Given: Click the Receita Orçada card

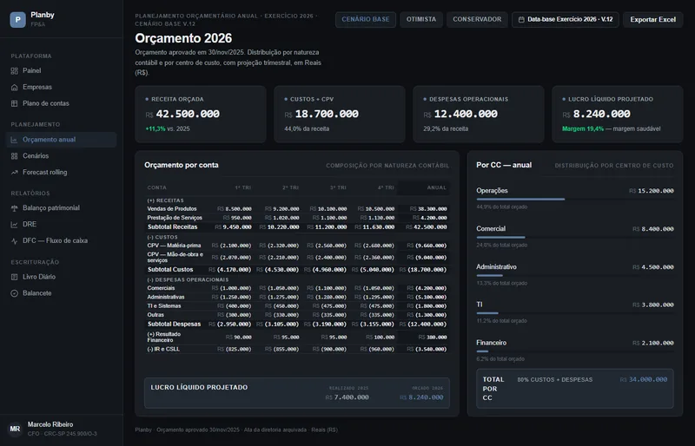Looking at the screenshot, I should (201, 115).
